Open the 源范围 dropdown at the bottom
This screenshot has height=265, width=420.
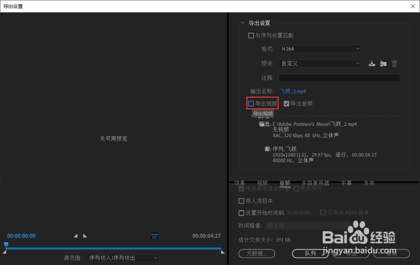click(123, 258)
